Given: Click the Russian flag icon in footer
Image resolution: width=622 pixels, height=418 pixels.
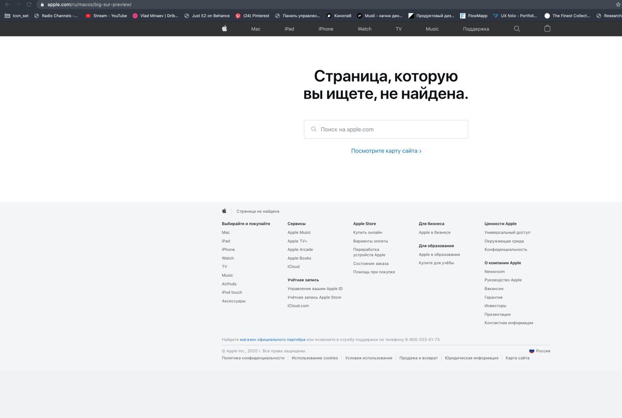Looking at the screenshot, I should click(532, 351).
